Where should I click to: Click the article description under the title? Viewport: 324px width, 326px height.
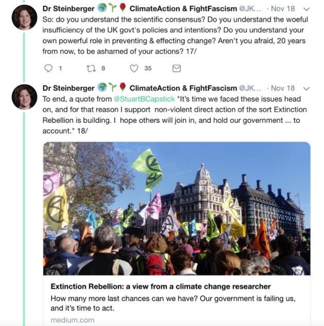pyautogui.click(x=173, y=303)
